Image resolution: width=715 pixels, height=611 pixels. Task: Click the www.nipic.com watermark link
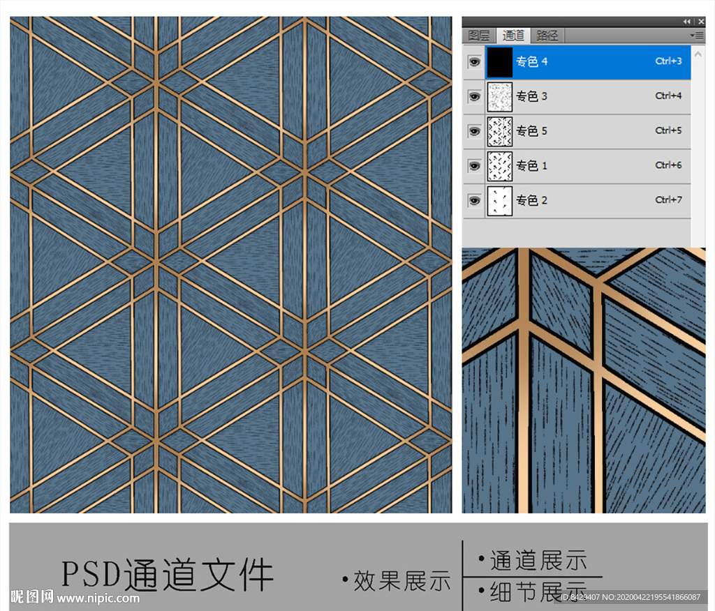point(98,598)
